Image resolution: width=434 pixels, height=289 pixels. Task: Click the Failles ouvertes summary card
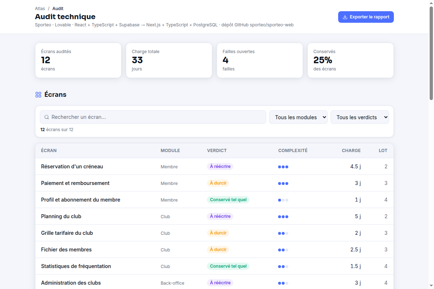[x=260, y=60]
